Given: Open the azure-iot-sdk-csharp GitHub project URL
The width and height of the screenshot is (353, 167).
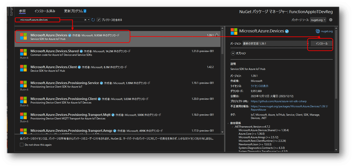Looking at the screenshot, I should tap(279, 102).
